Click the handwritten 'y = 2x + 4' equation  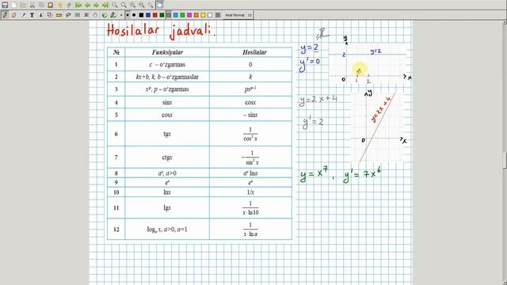coord(318,100)
